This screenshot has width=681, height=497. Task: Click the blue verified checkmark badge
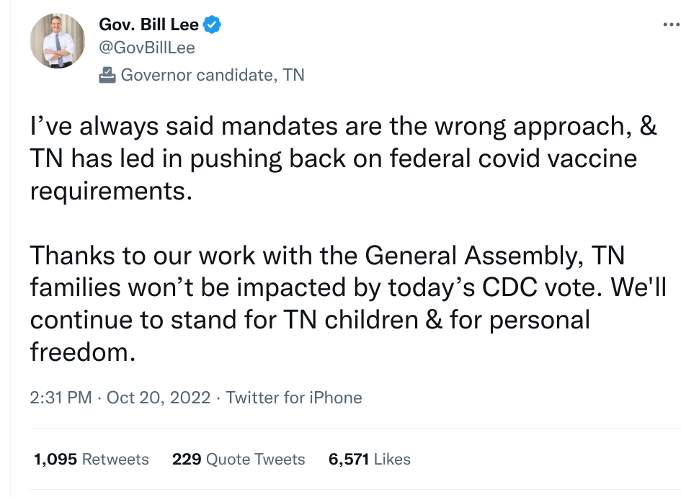point(212,26)
